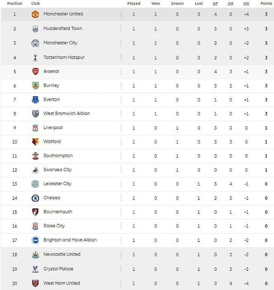
Task: Click the Arsenal crest icon
Action: coord(35,71)
